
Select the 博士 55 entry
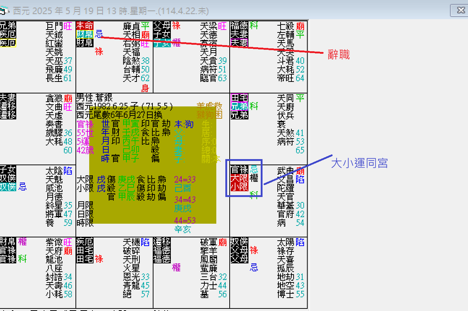click(291, 294)
